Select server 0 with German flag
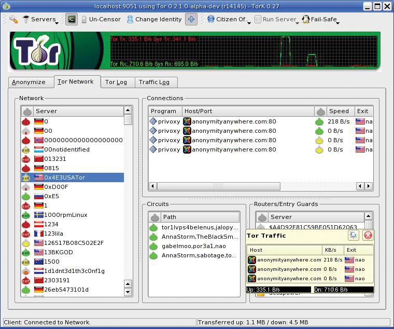Screen dimensions: 394x329 coord(73,121)
